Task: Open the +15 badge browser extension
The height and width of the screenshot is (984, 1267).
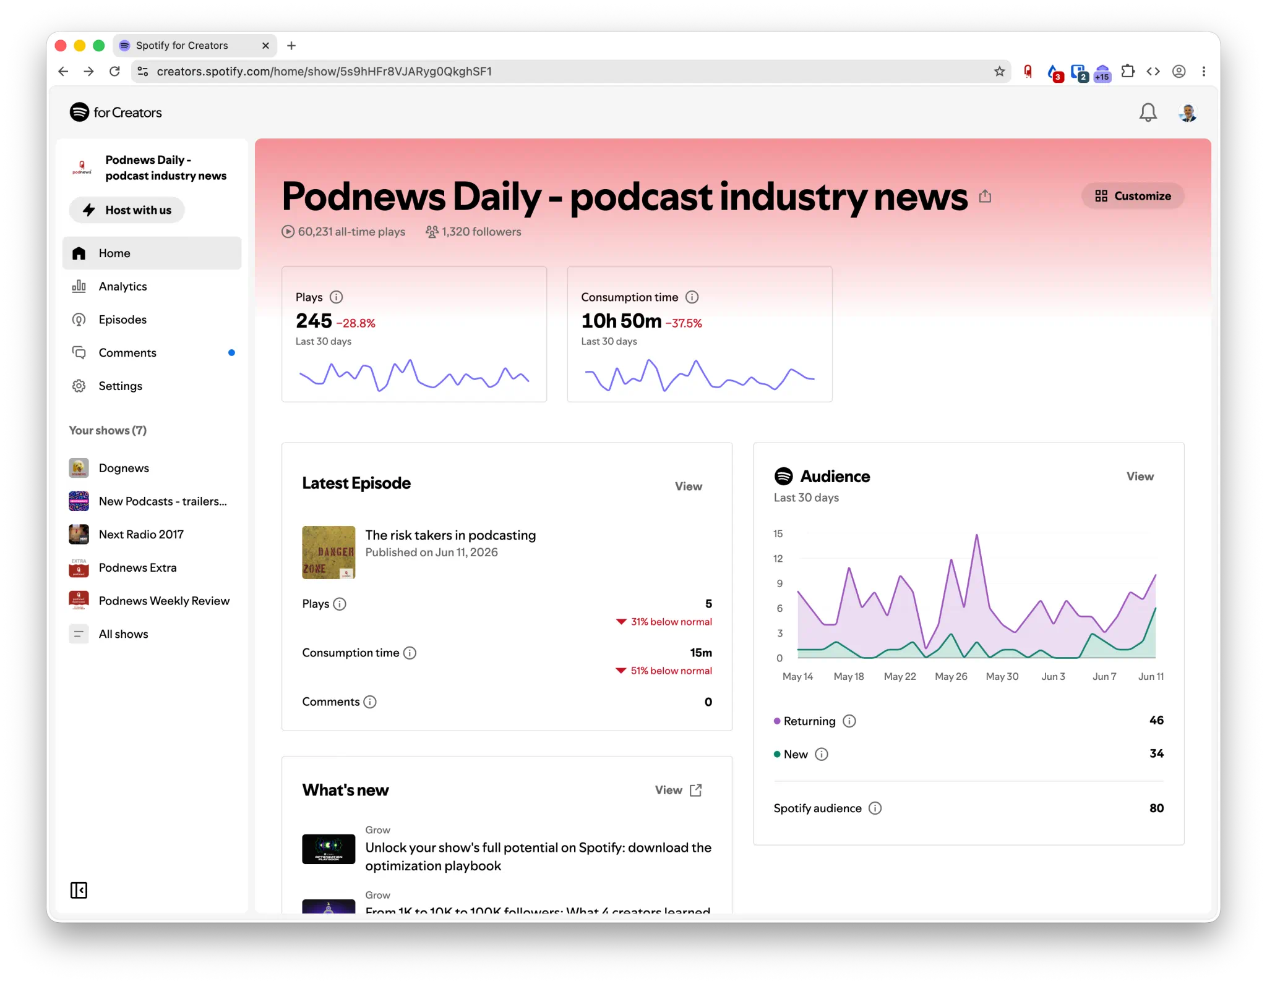Action: pyautogui.click(x=1102, y=73)
